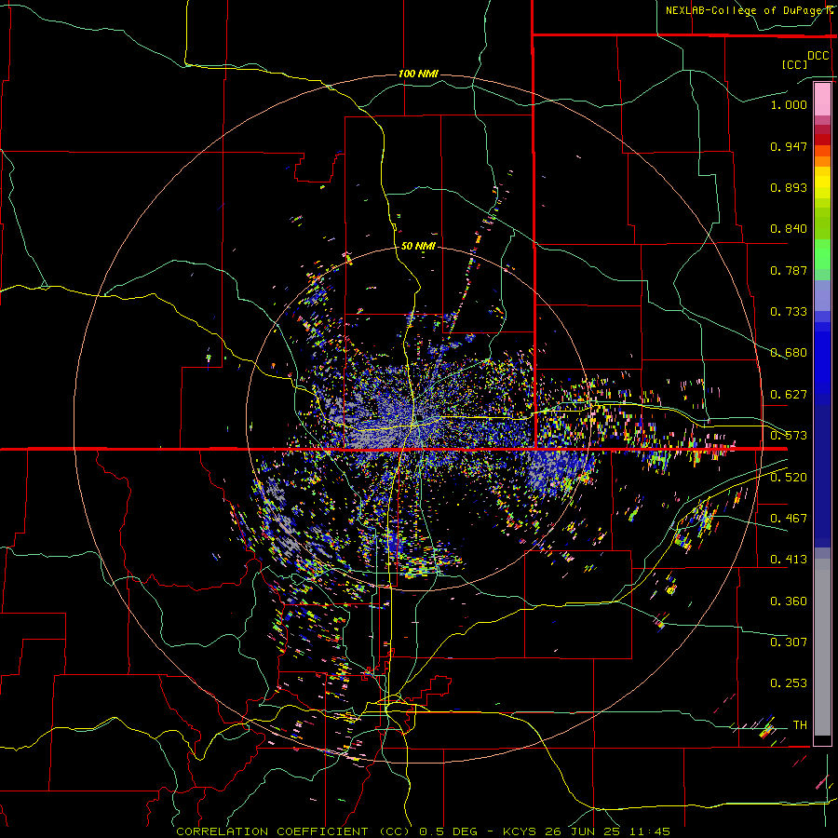This screenshot has width=838, height=838.
Task: Click the 26 JUN 25 date in caption
Action: (583, 831)
